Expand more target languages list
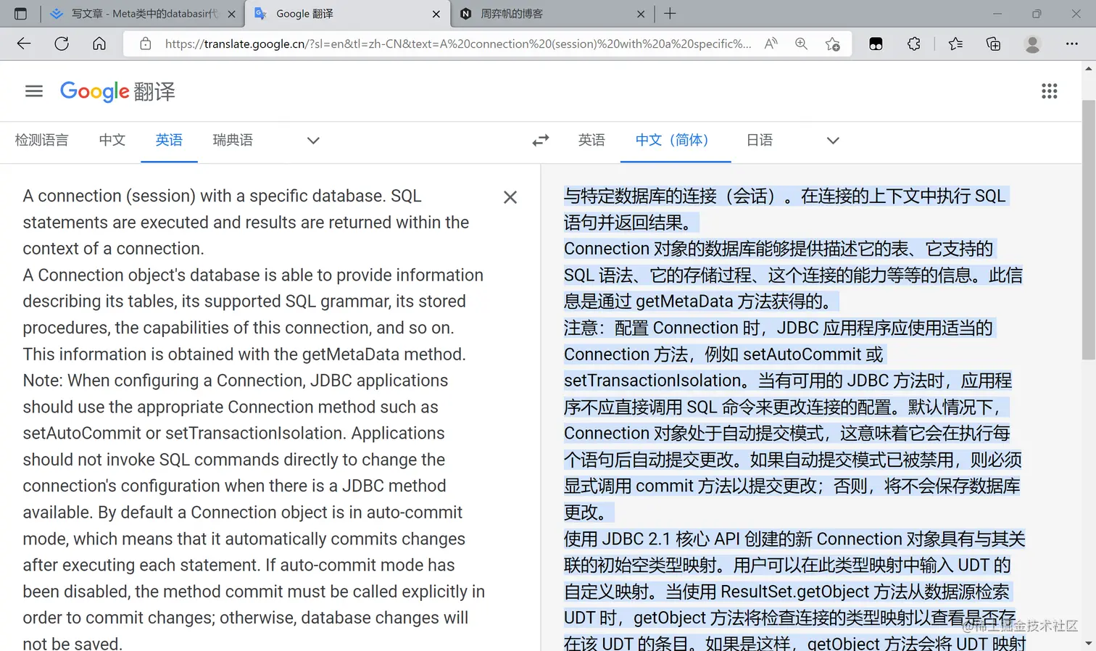Image resolution: width=1096 pixels, height=651 pixels. (x=833, y=141)
